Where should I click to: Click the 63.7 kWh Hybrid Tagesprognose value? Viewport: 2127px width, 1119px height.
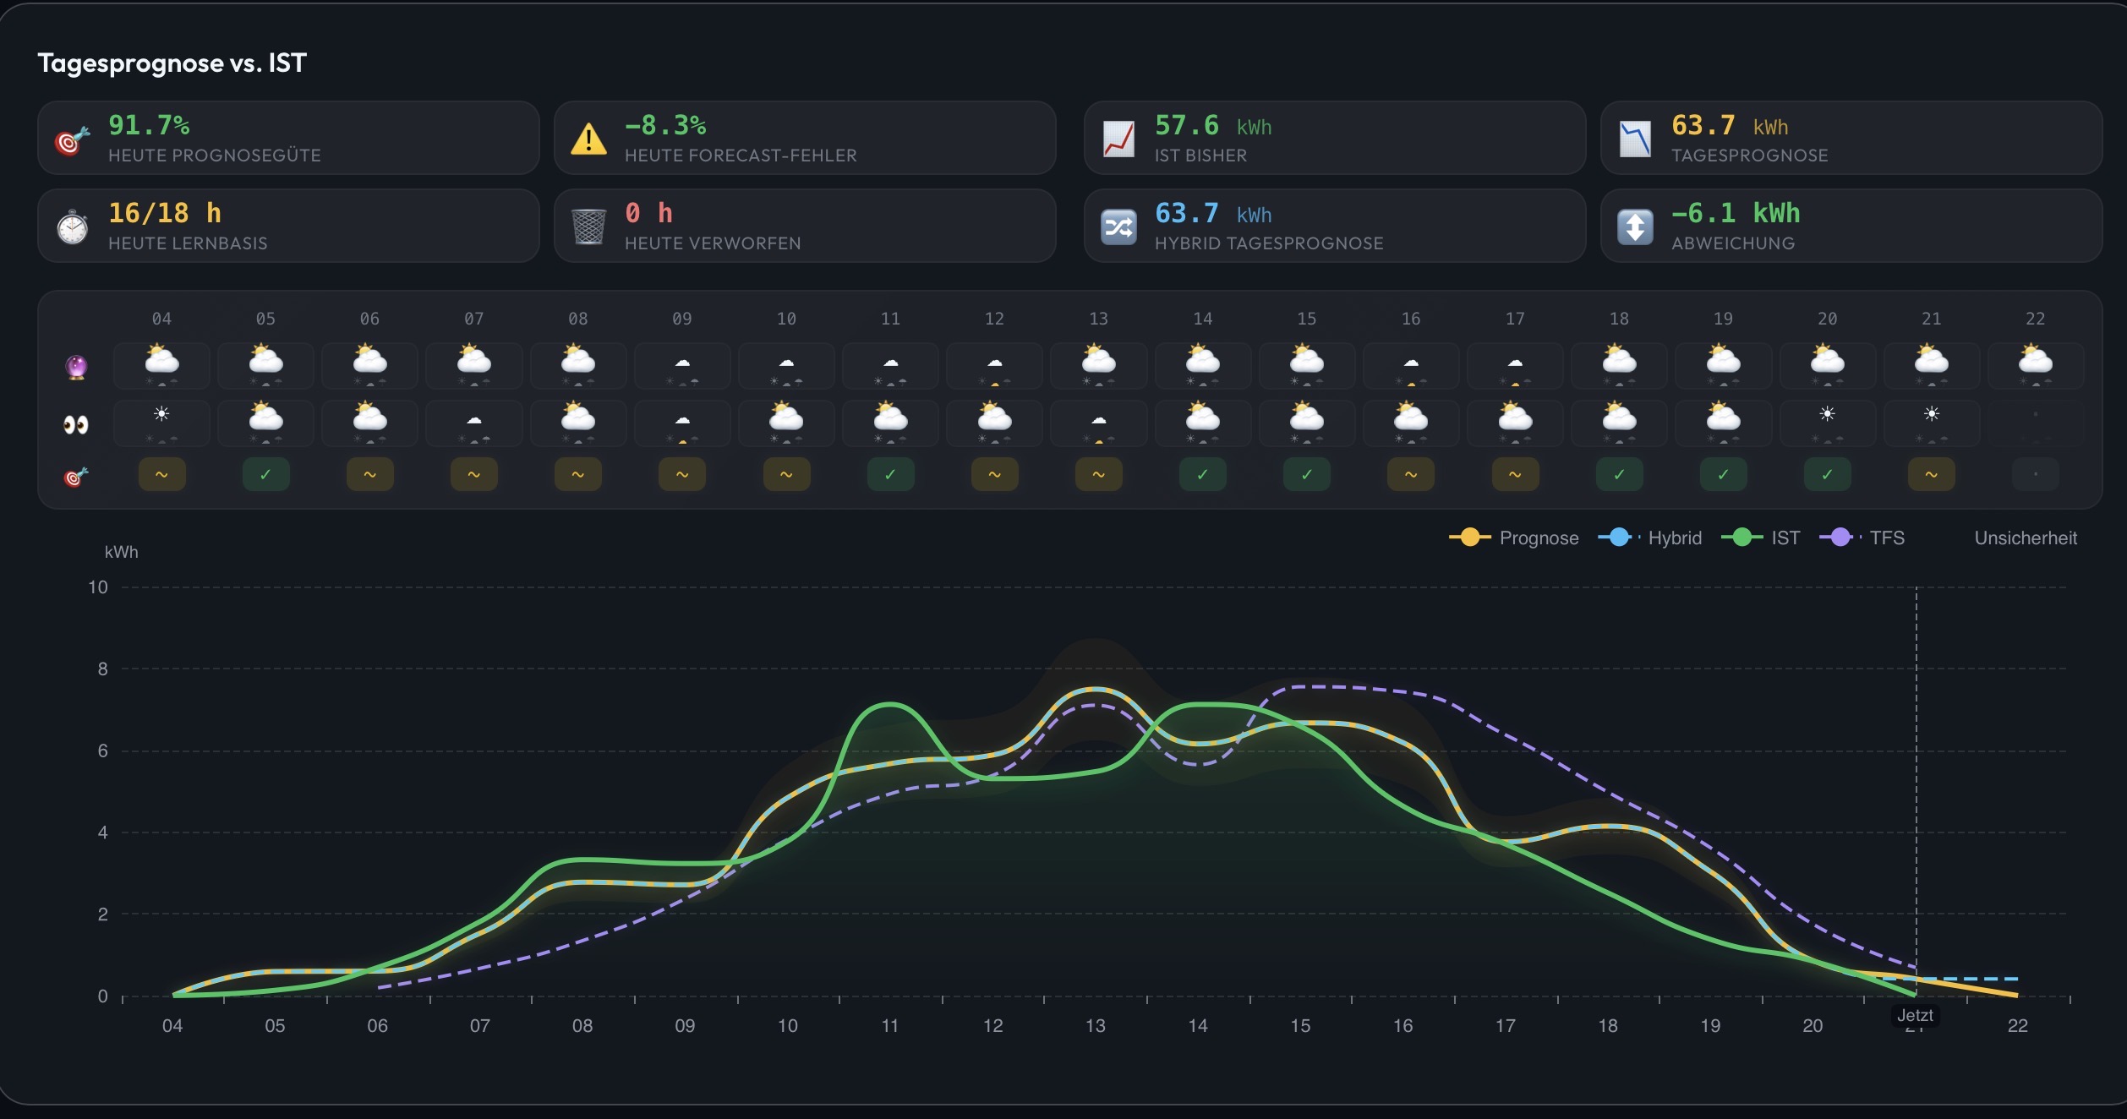click(1213, 213)
